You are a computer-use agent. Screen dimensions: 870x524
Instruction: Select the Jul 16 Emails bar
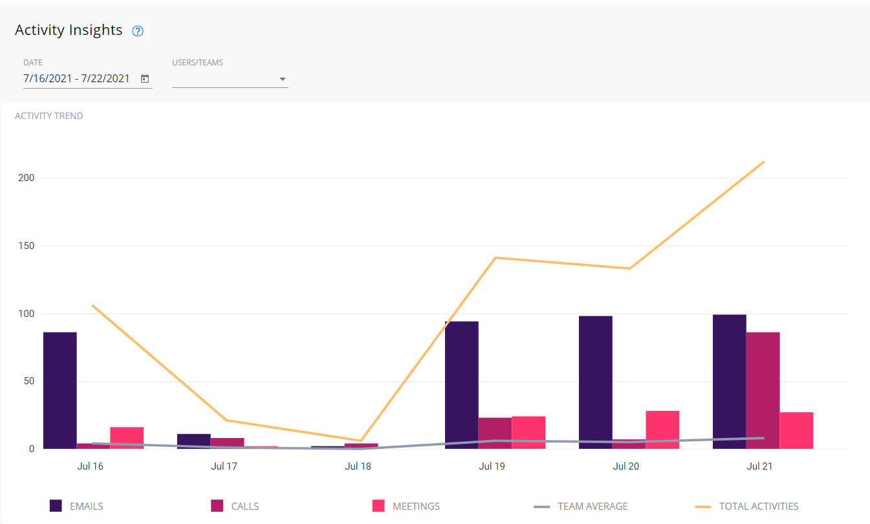(x=60, y=390)
